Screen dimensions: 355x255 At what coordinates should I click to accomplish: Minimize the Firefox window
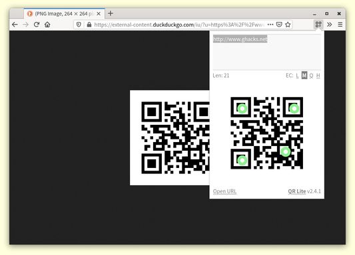(x=314, y=14)
